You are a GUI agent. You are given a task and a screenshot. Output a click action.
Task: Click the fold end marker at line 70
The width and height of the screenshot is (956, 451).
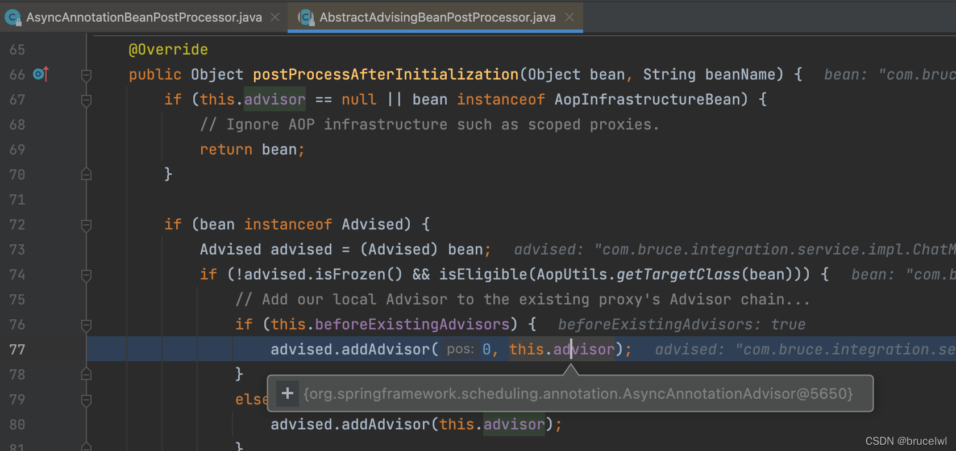(86, 174)
